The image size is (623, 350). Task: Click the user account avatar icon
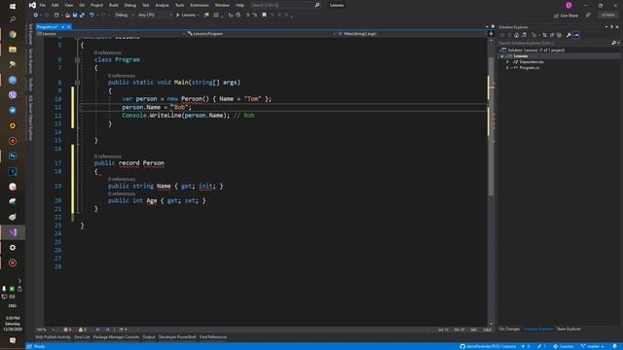click(x=568, y=5)
